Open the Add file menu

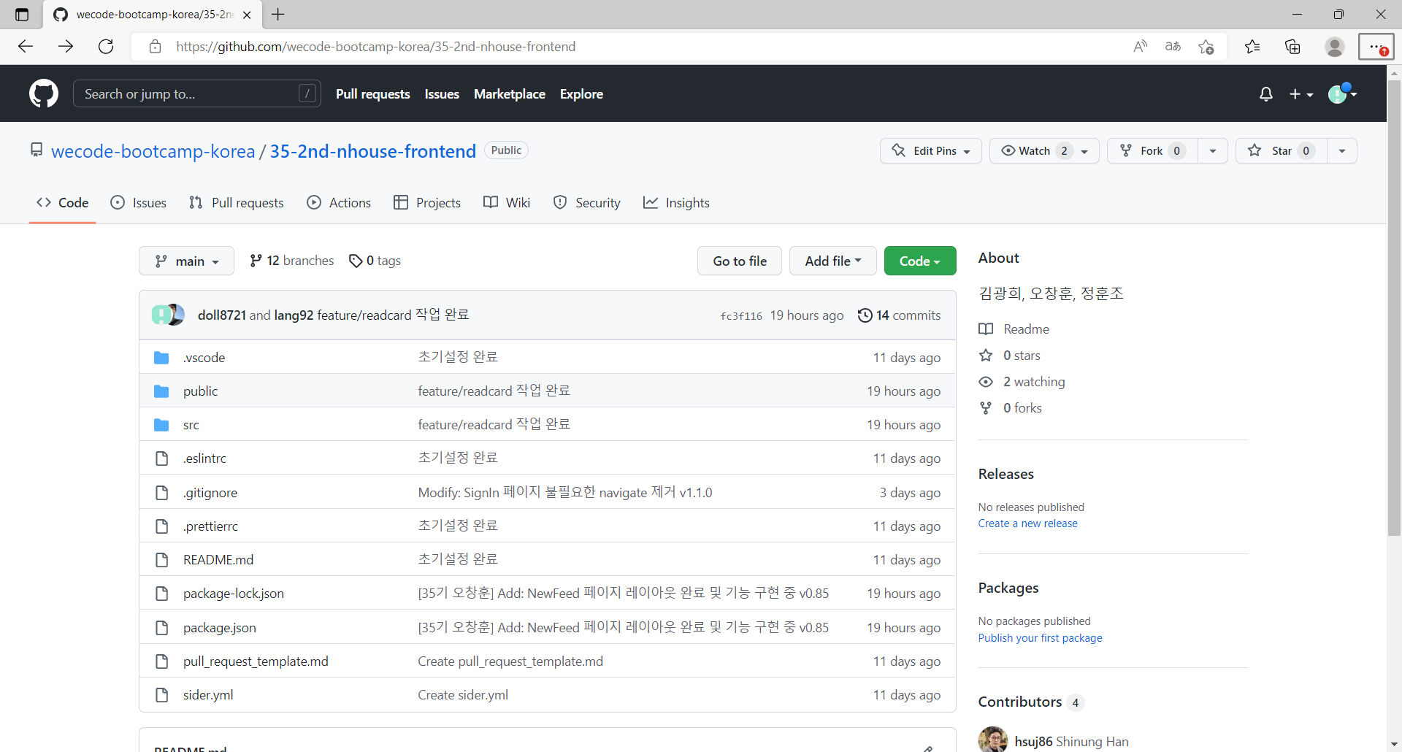click(x=832, y=261)
